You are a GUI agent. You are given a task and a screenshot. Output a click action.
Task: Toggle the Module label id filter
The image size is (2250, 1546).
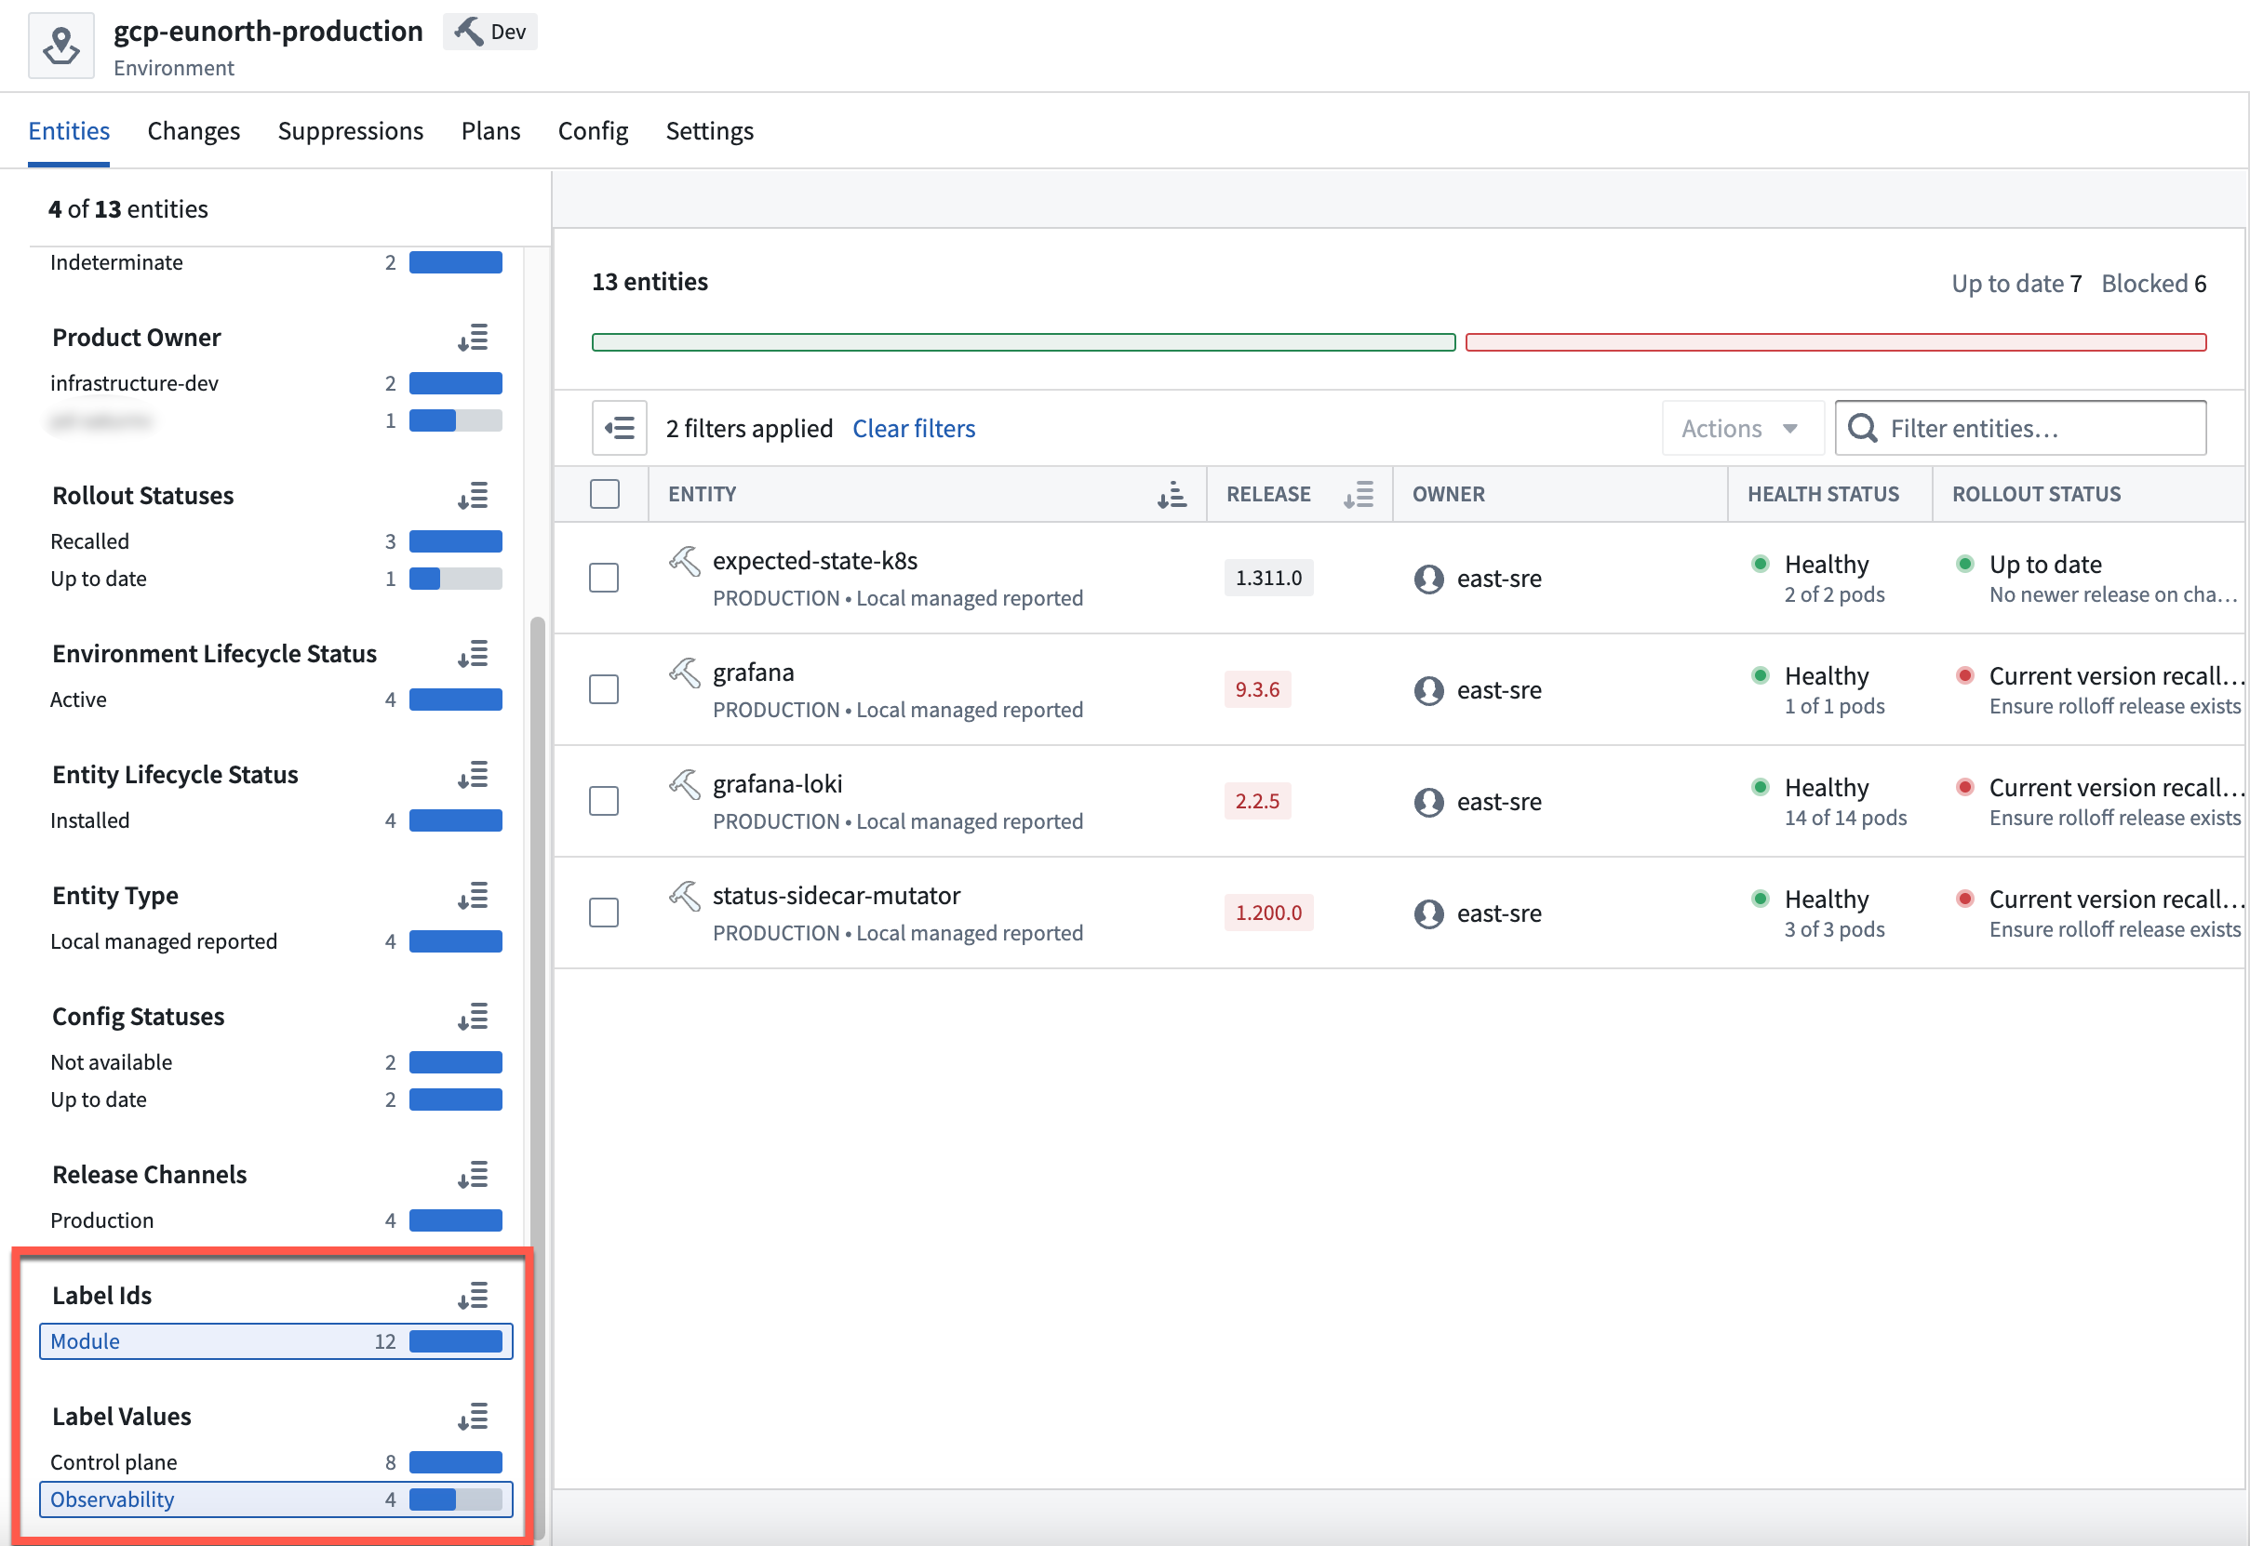click(x=276, y=1341)
